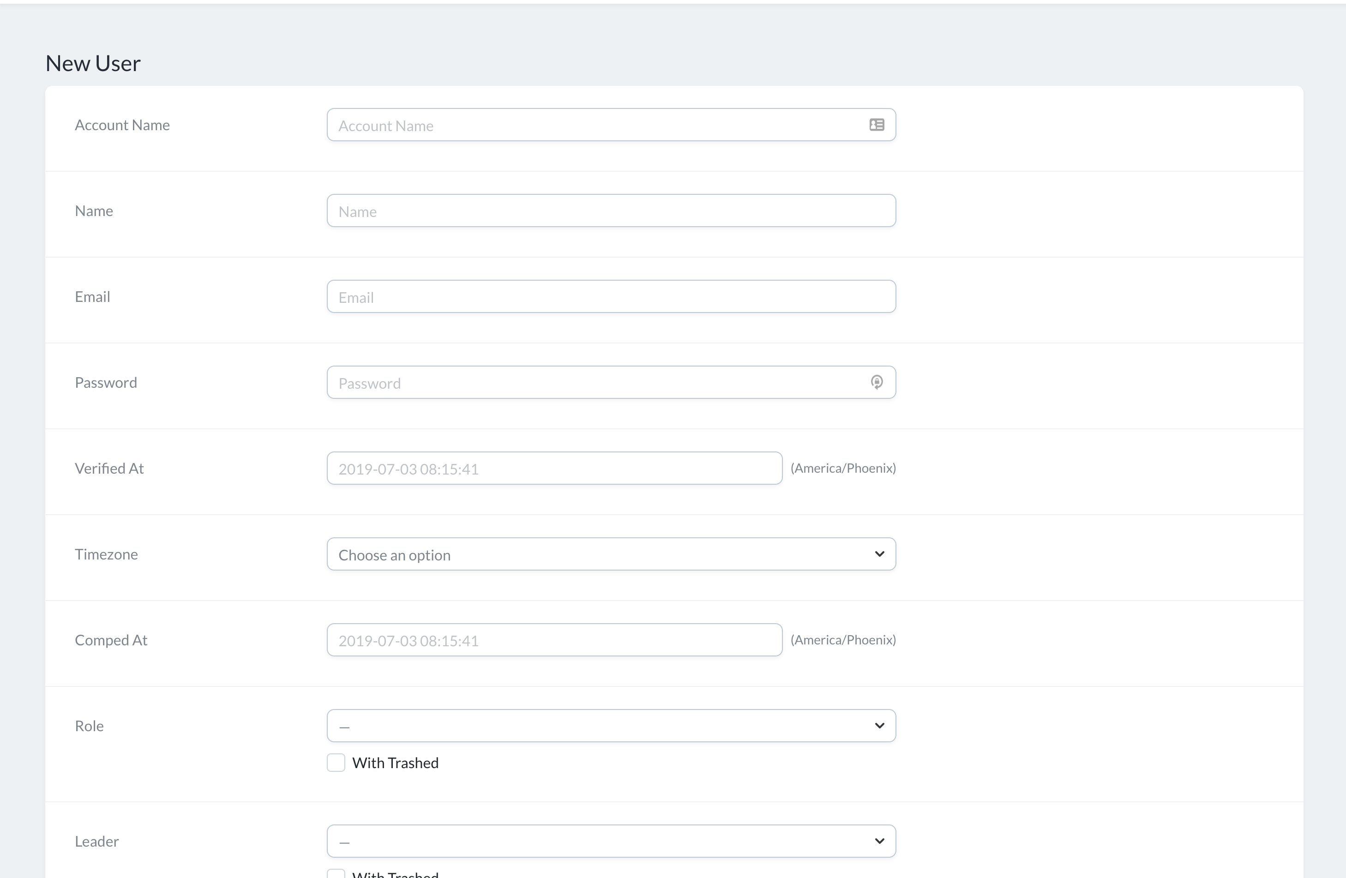Click the Name input field
Image resolution: width=1346 pixels, height=878 pixels.
coord(611,210)
